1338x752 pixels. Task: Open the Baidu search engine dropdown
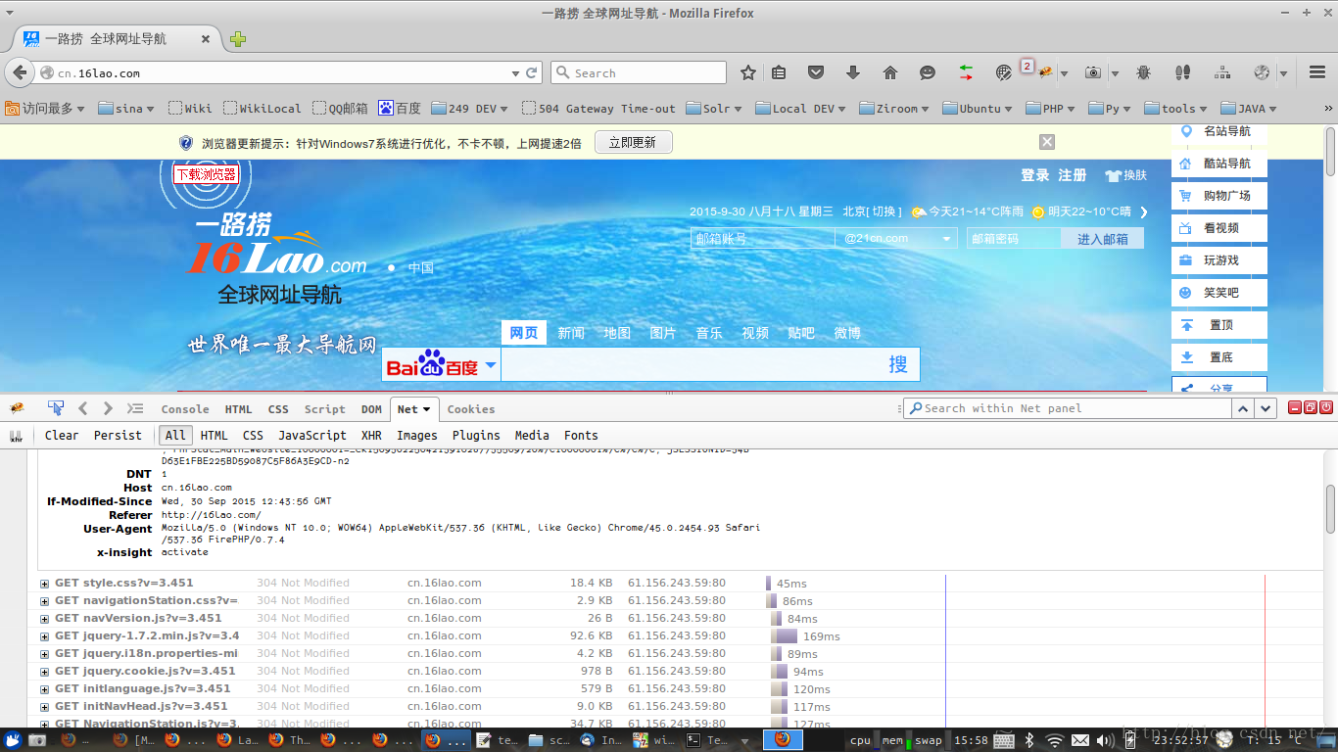tap(491, 365)
